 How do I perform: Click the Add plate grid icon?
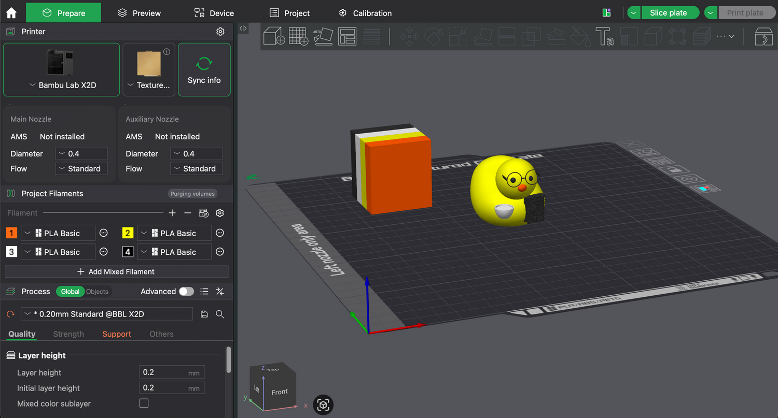[298, 36]
